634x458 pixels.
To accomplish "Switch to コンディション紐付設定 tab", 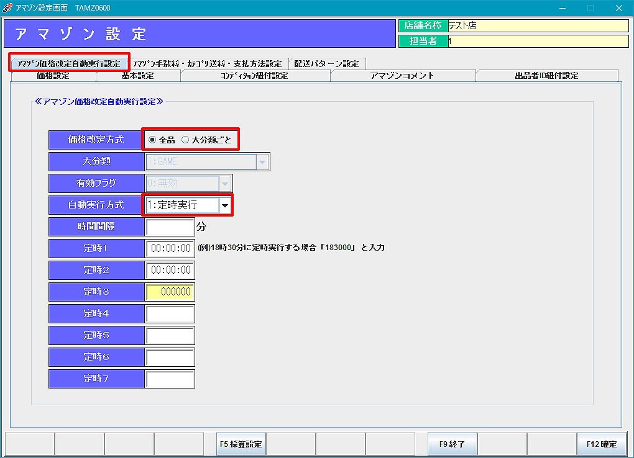I will [x=255, y=76].
